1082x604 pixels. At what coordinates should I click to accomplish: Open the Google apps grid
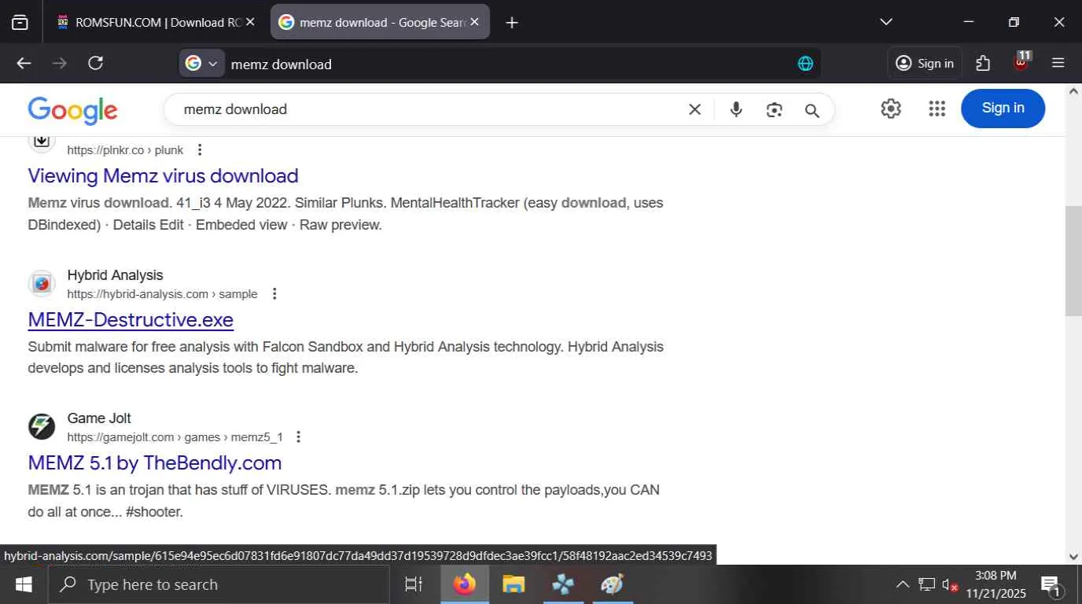coord(937,109)
